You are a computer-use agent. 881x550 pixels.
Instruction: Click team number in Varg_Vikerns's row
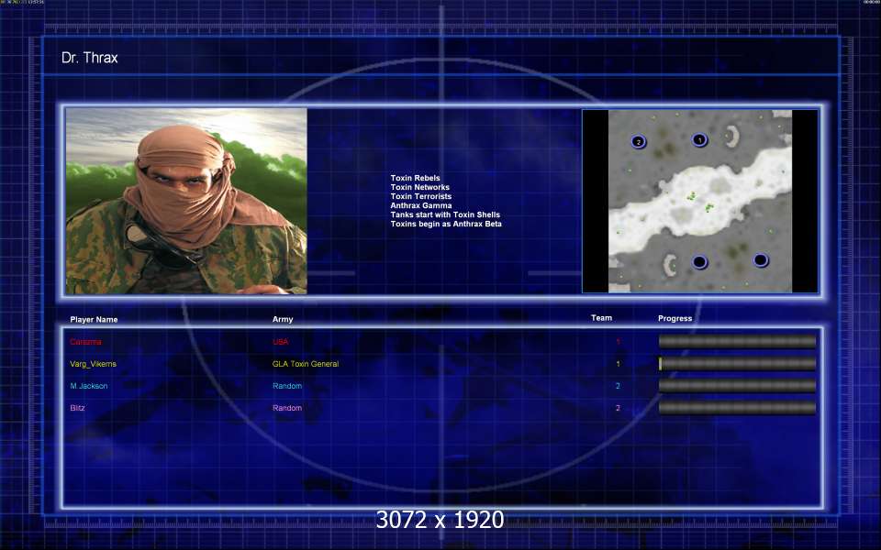(618, 364)
